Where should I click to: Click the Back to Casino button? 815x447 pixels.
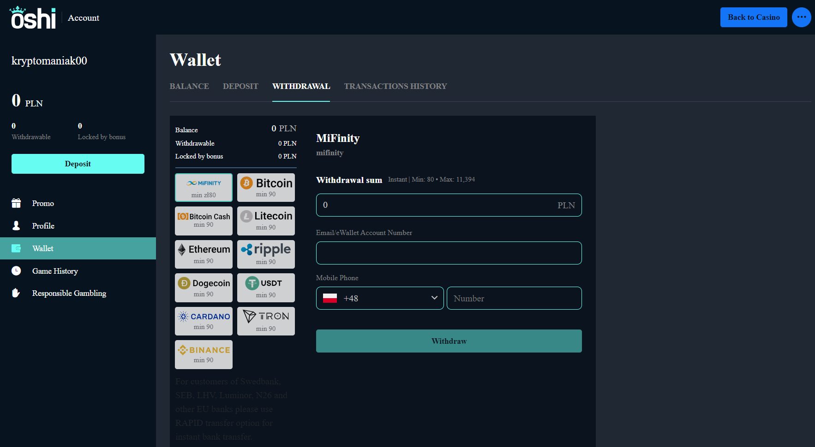[753, 18]
